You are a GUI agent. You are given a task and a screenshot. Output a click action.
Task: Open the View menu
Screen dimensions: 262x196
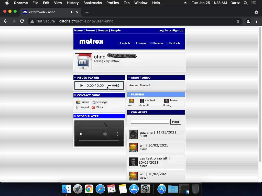58,3
